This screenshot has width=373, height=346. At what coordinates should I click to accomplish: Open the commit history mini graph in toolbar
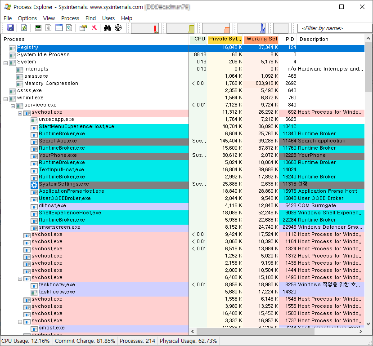click(x=180, y=28)
